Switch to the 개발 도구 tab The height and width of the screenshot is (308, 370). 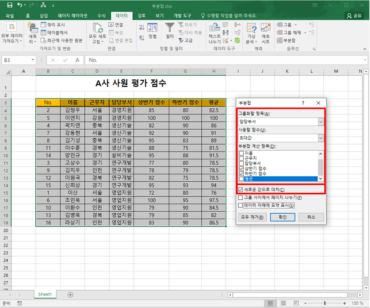[183, 16]
